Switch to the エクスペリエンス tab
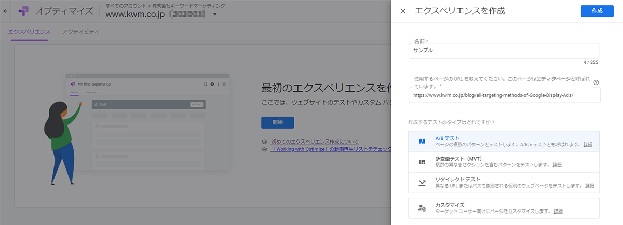 click(29, 32)
